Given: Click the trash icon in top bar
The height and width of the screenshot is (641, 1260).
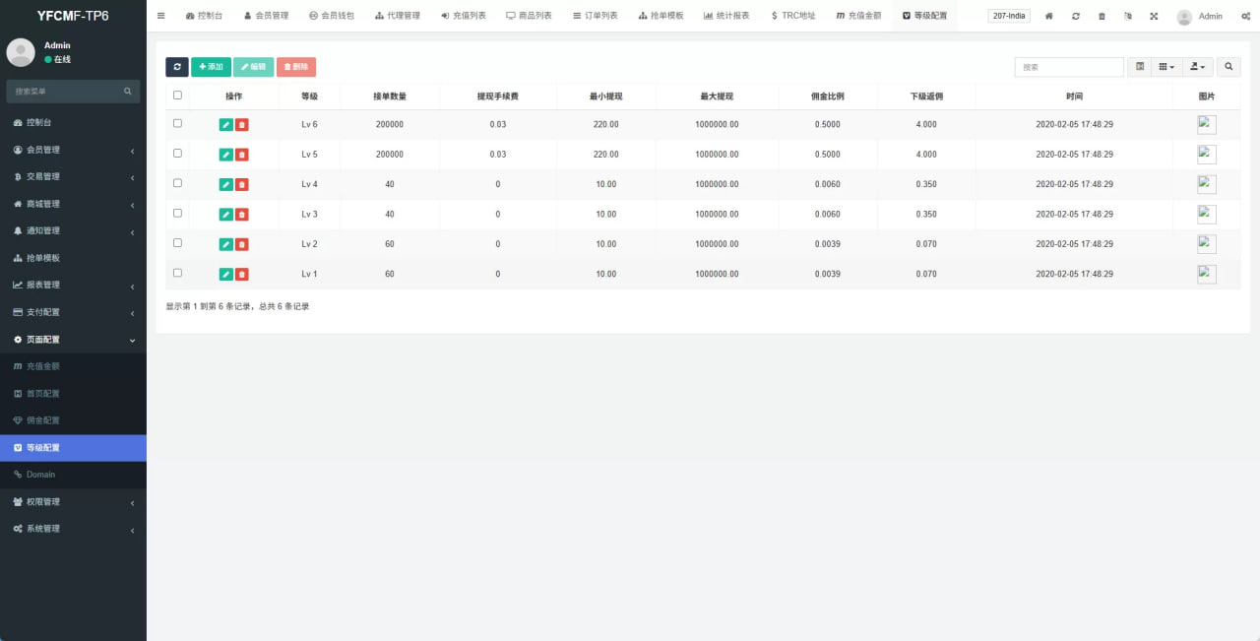Looking at the screenshot, I should [x=1102, y=17].
